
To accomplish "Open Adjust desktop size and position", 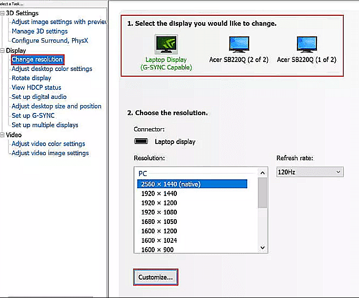I will point(56,106).
